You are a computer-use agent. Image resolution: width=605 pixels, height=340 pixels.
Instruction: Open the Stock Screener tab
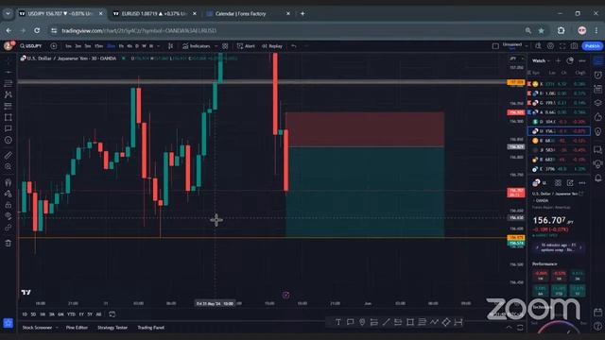pyautogui.click(x=38, y=328)
